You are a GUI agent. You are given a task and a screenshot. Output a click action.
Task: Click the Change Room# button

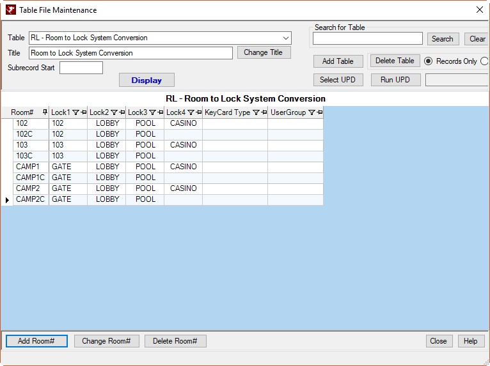pyautogui.click(x=107, y=341)
